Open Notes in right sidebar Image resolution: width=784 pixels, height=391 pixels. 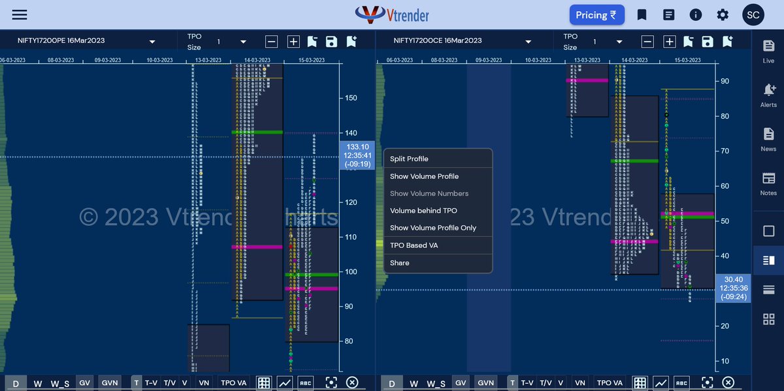point(768,184)
